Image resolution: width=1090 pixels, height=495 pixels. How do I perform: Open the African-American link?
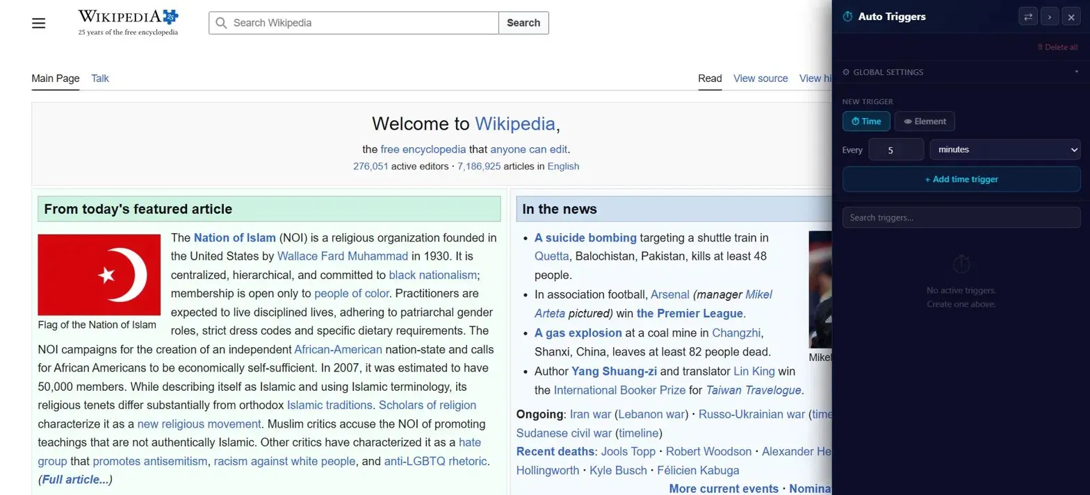[x=338, y=349]
